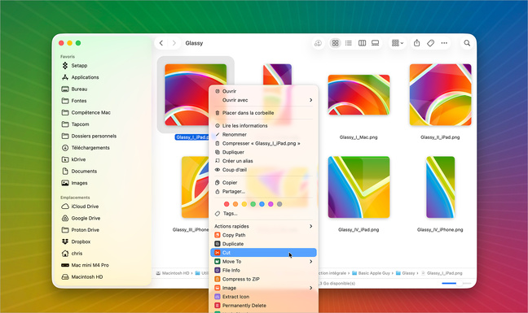Image resolution: width=528 pixels, height=313 pixels.
Task: Select Macintosh HD in sidebar
Action: (87, 277)
